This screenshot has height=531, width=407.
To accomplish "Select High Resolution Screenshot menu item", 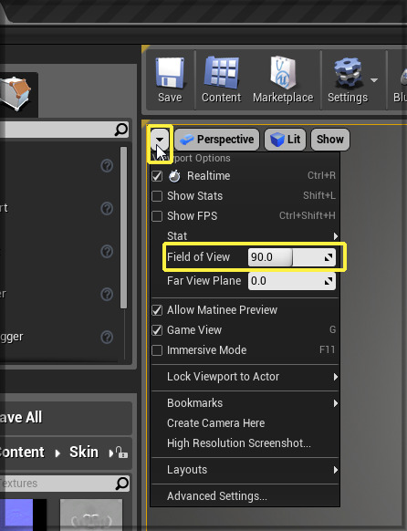I will tap(245, 442).
